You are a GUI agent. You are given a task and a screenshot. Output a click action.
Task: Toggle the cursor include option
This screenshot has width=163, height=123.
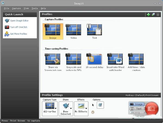point(93,105)
